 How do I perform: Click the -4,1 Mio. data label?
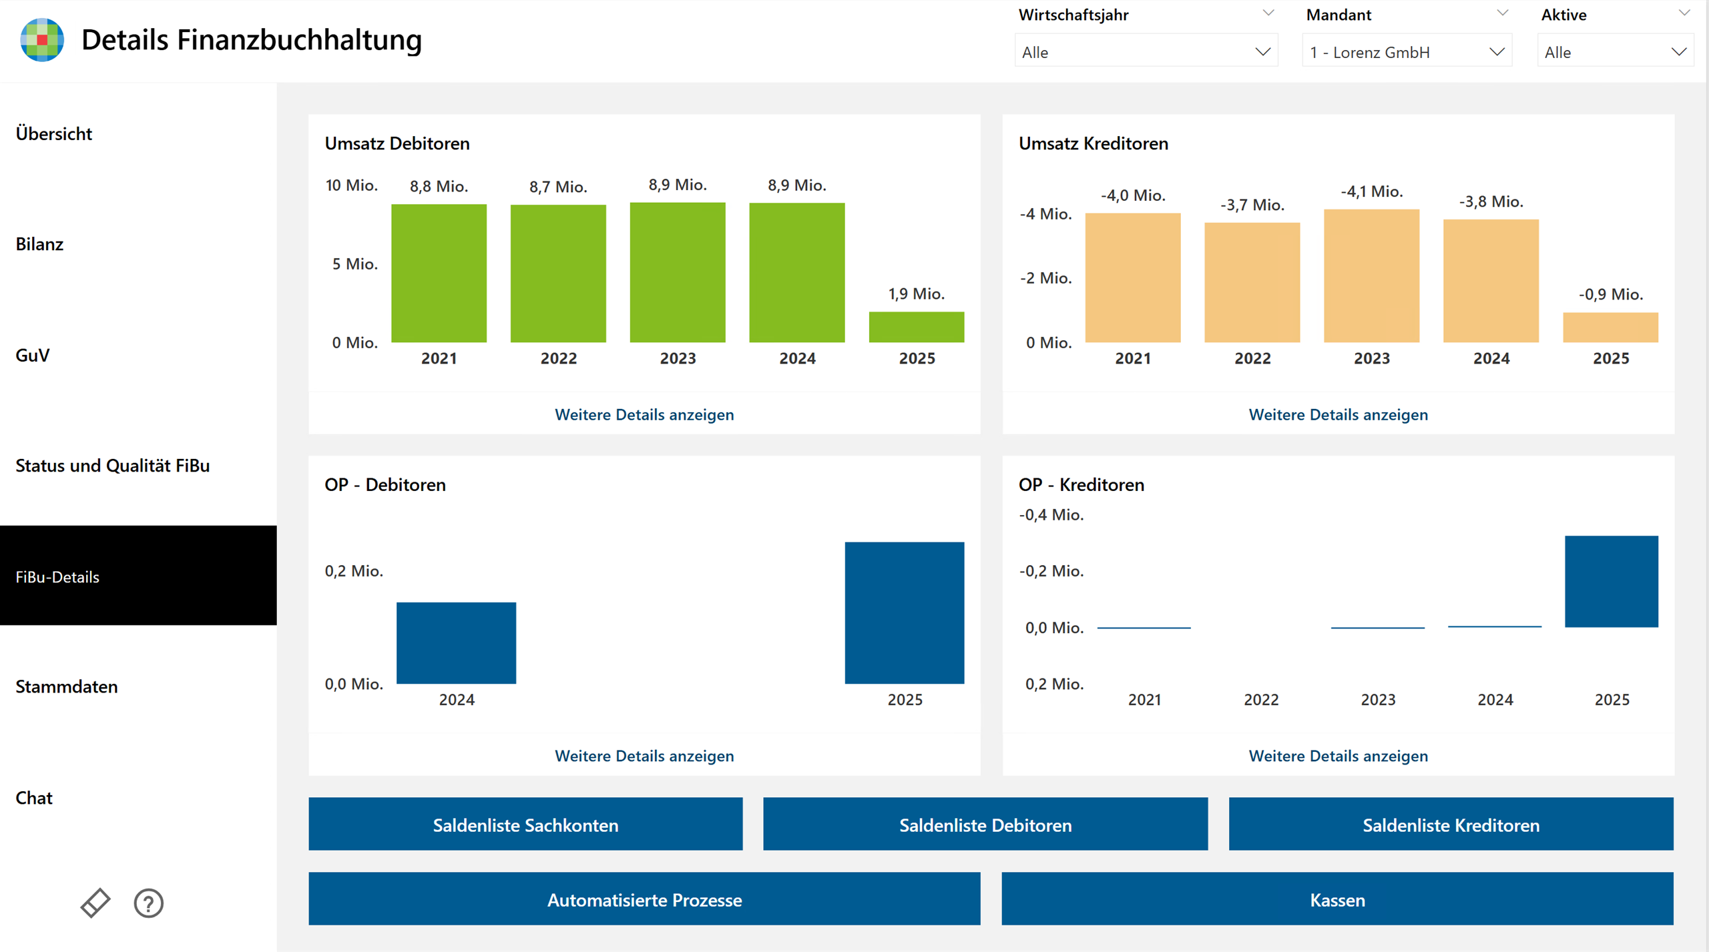pos(1371,191)
